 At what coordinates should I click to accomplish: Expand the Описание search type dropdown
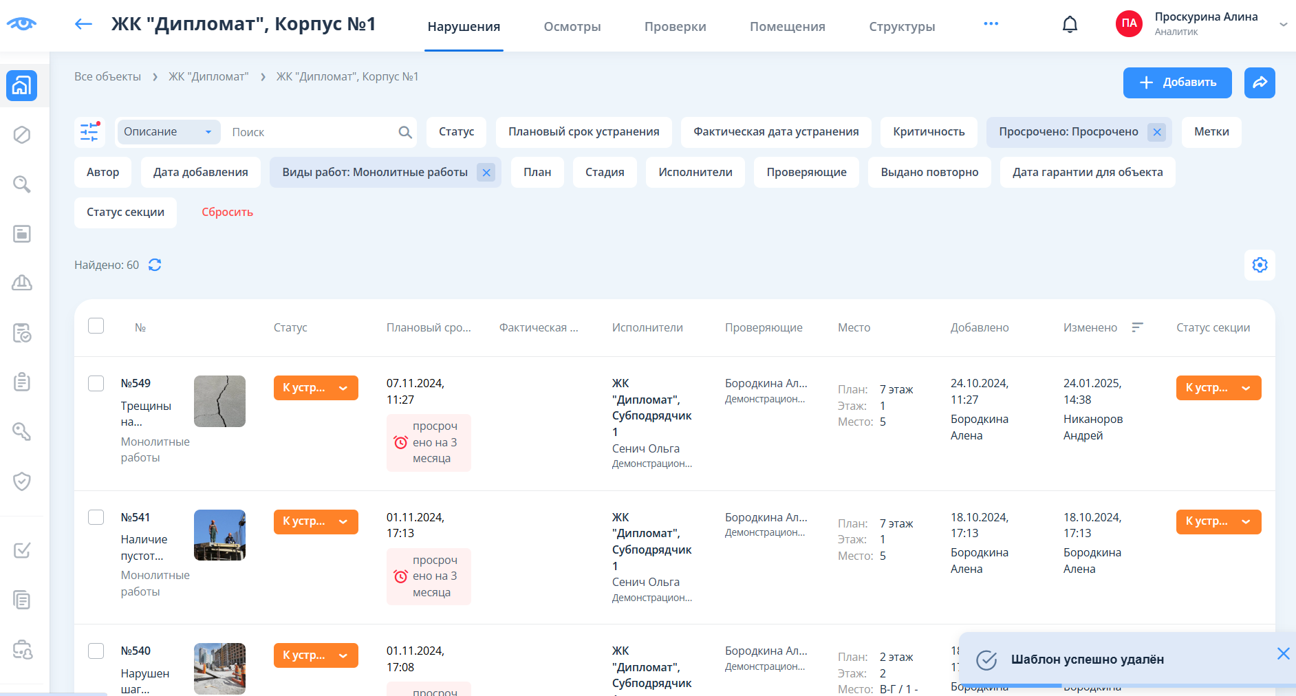click(169, 132)
